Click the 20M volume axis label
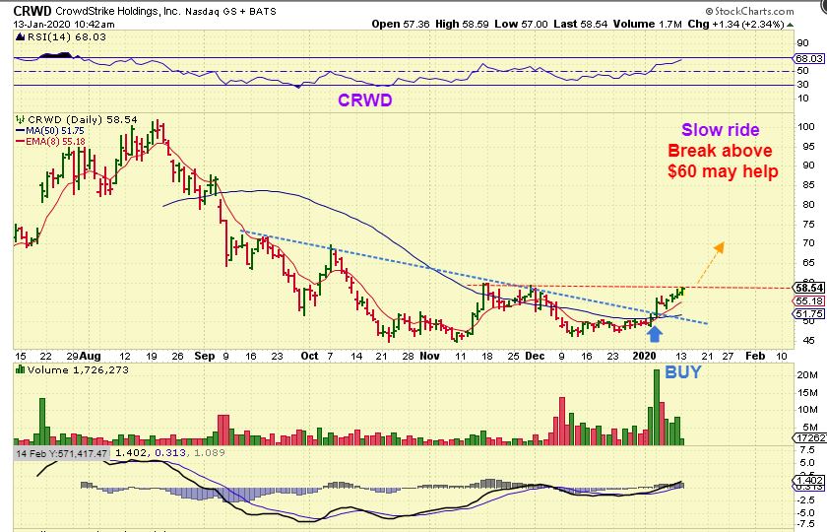 click(x=807, y=374)
